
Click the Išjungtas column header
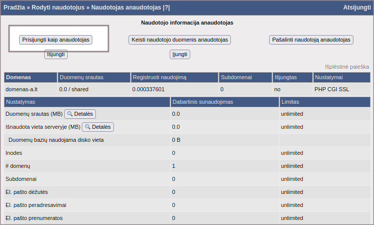pos(286,78)
